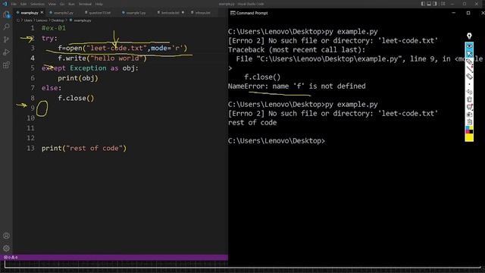The width and height of the screenshot is (485, 273).
Task: Click the errors and warnings status indicator
Action: coord(11,257)
